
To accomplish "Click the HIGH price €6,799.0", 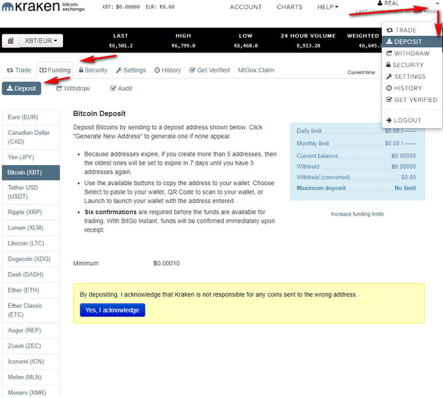I will coord(183,46).
